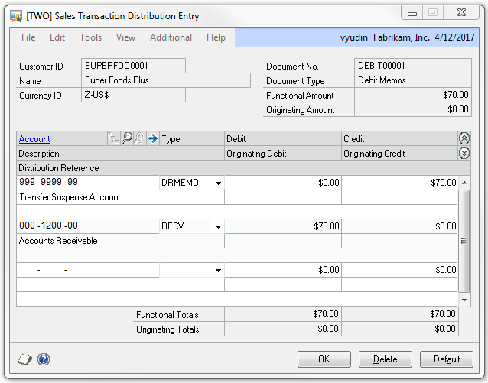Click the Delete button
The width and height of the screenshot is (488, 383).
385,359
